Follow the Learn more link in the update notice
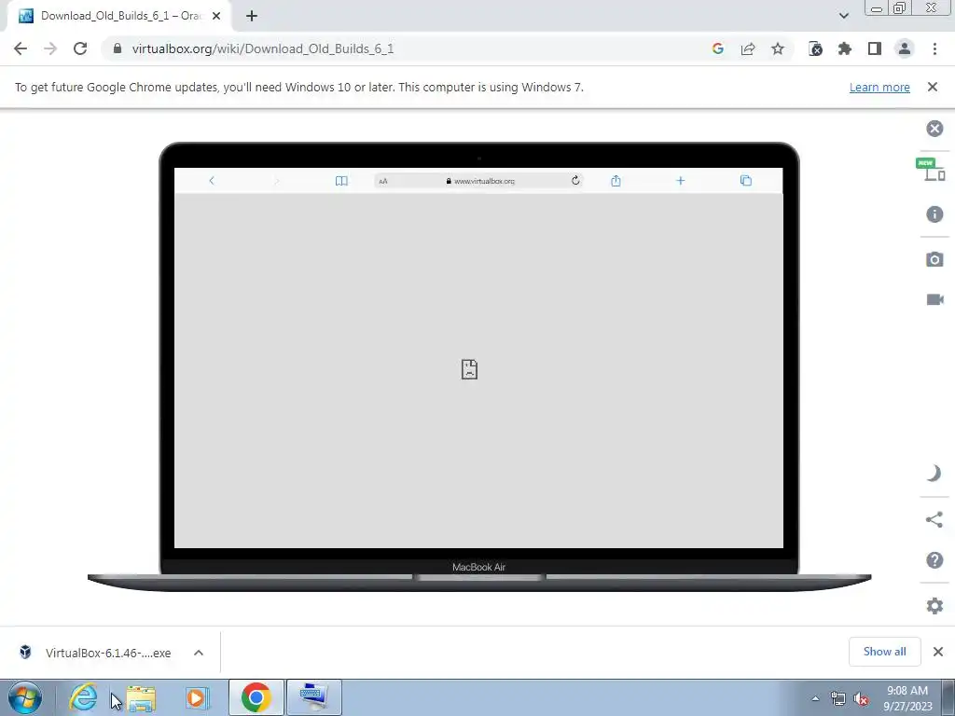The image size is (955, 716). pos(879,87)
